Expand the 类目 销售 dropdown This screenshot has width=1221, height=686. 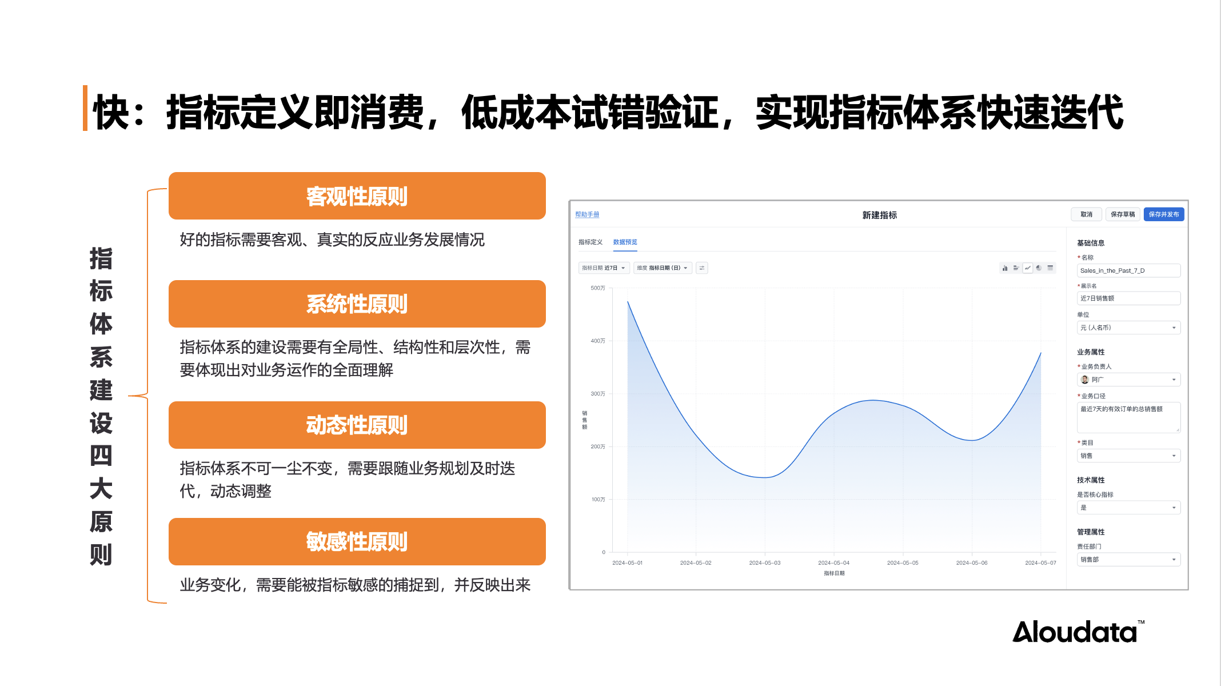coord(1128,456)
